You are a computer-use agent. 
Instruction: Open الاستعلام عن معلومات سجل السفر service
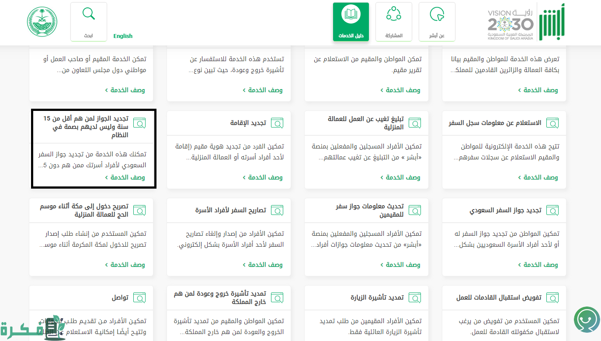click(x=495, y=123)
